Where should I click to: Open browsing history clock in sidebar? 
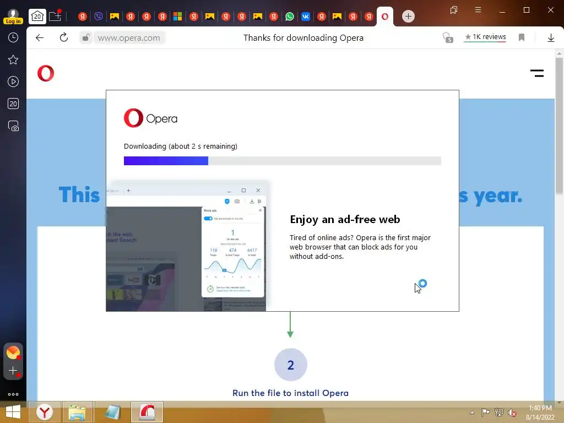(x=13, y=37)
